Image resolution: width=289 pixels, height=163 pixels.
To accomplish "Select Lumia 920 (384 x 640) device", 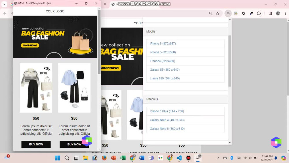I will tap(186, 78).
